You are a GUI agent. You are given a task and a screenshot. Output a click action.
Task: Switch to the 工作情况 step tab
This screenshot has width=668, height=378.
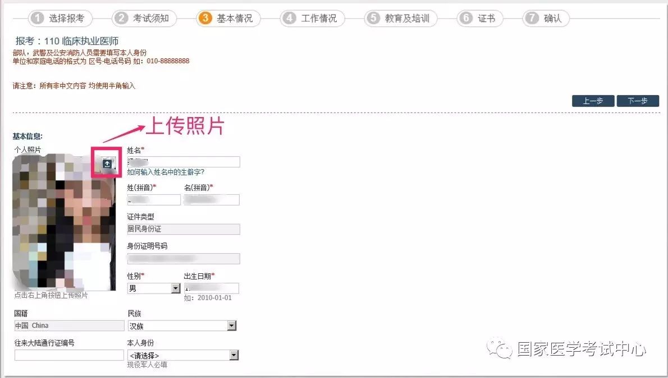[290, 18]
